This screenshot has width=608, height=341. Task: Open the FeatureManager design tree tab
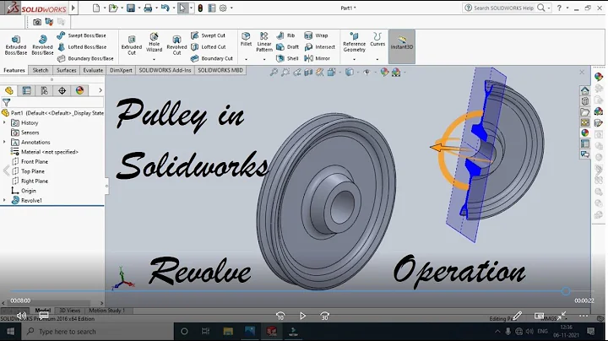pyautogui.click(x=9, y=90)
